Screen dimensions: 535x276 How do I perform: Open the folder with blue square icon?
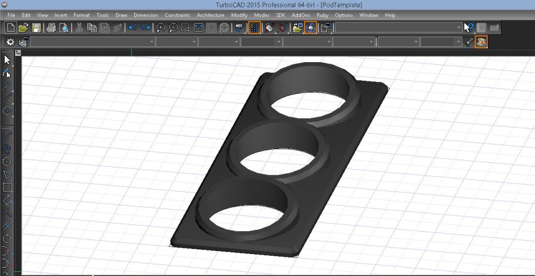tap(297, 28)
